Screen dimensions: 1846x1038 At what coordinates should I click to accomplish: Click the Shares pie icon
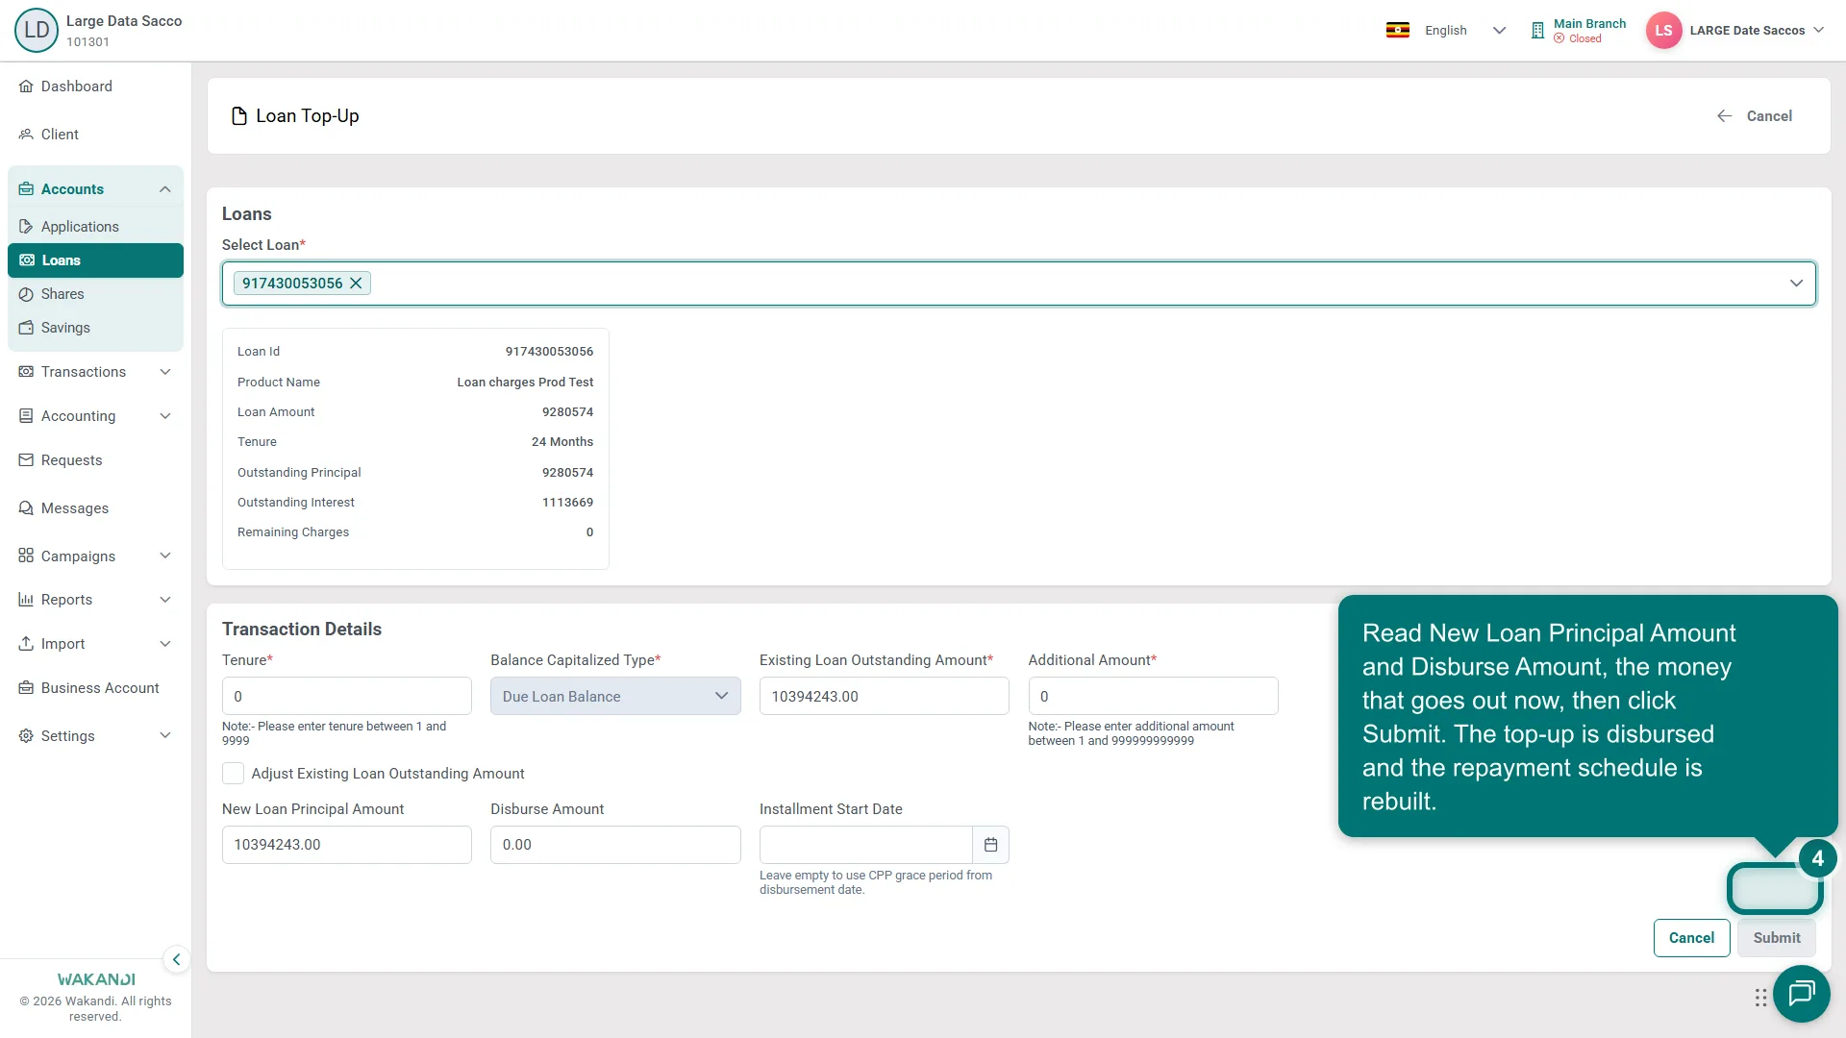[x=26, y=294]
